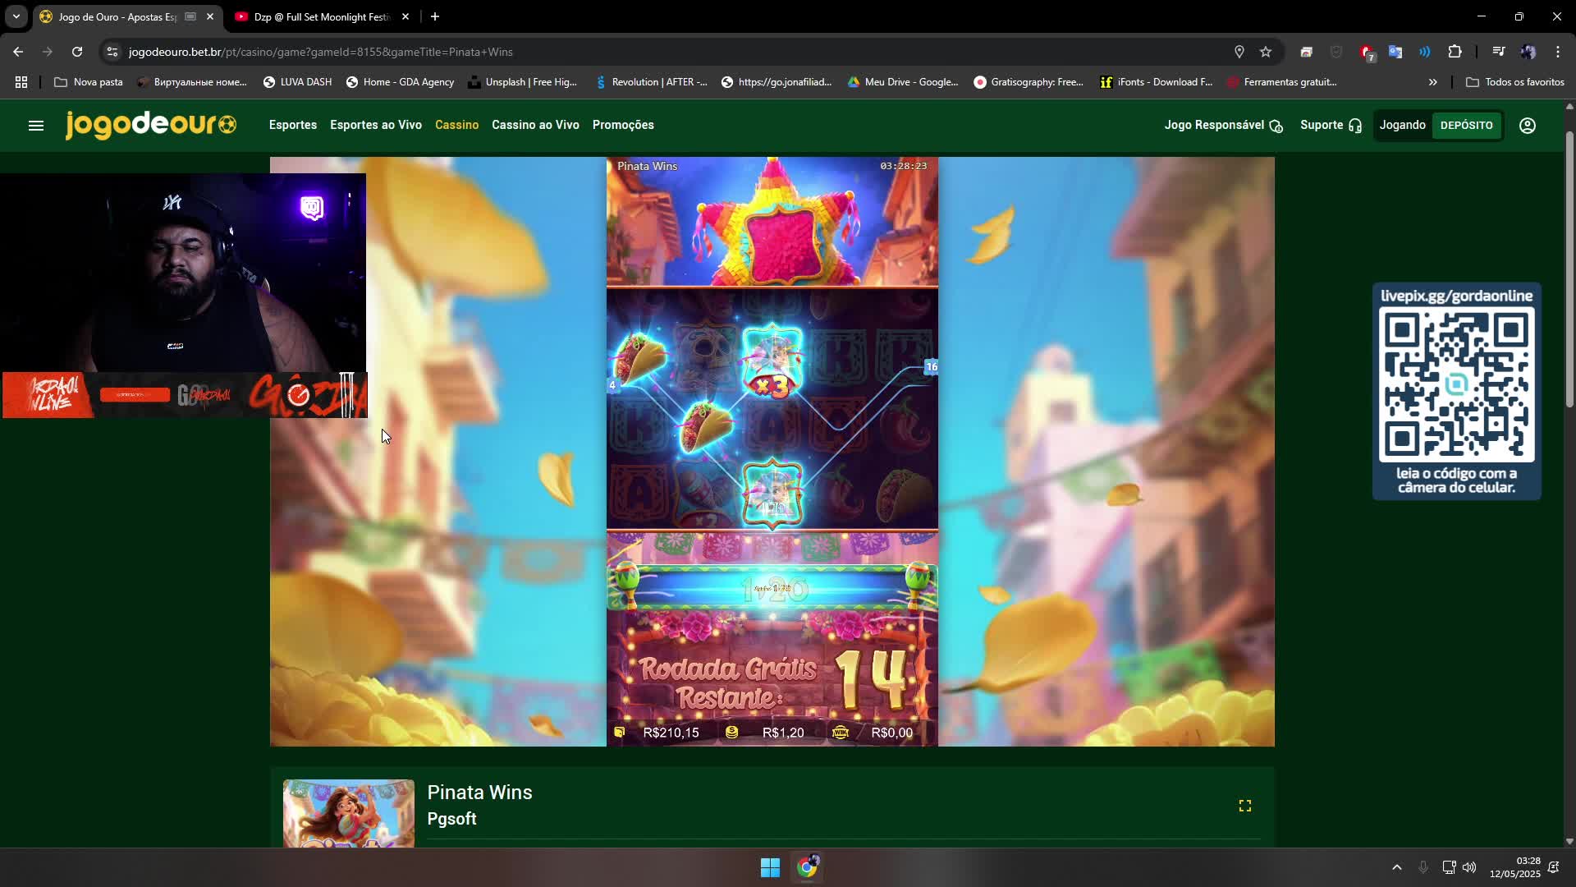Click the Chrome taskbar icon
1576x887 pixels.
coord(808,867)
